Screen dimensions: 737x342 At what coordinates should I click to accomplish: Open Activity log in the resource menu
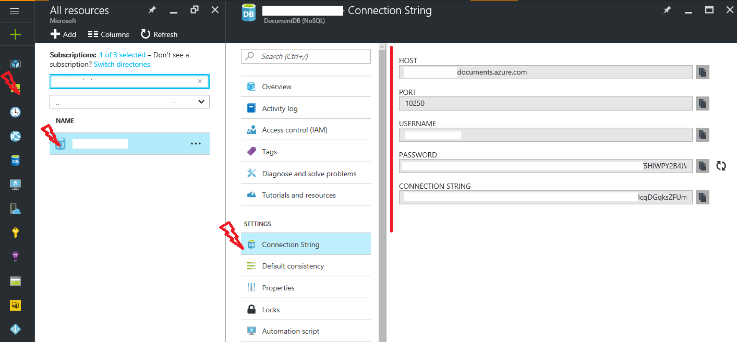tap(306, 108)
